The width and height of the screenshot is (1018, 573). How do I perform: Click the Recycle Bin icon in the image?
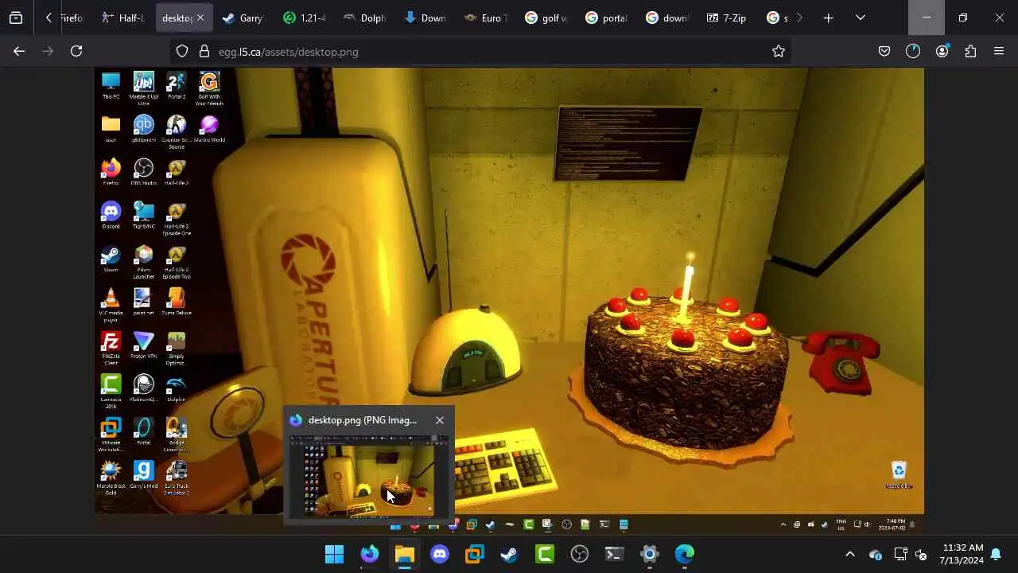point(899,475)
